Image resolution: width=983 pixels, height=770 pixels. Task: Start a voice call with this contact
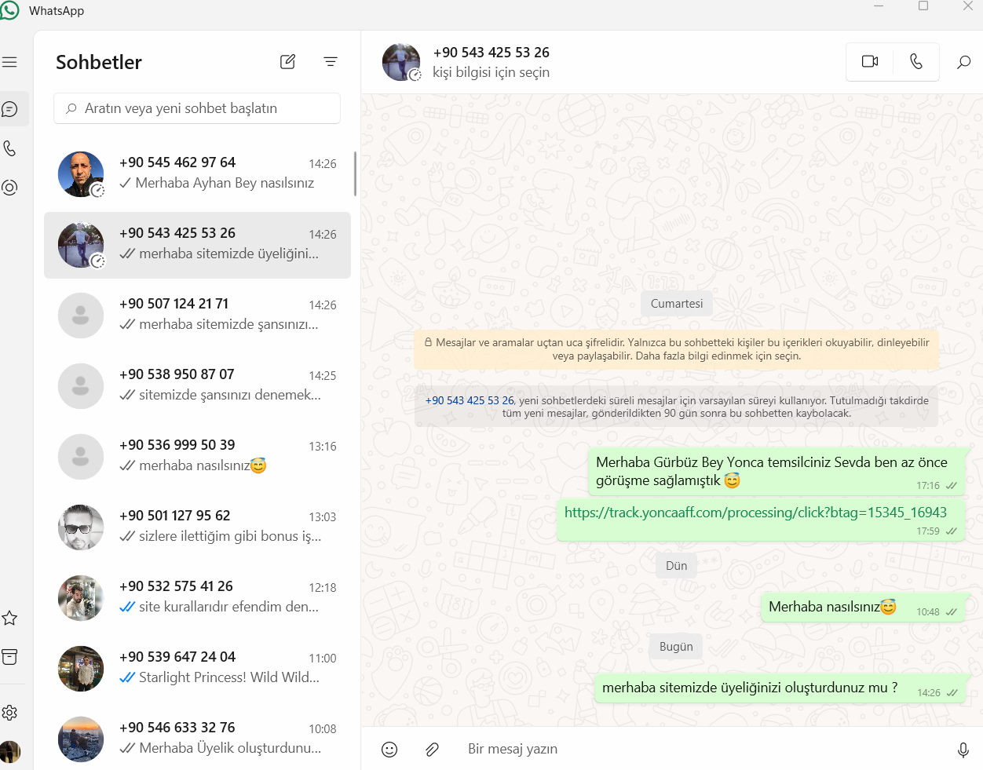coord(916,61)
